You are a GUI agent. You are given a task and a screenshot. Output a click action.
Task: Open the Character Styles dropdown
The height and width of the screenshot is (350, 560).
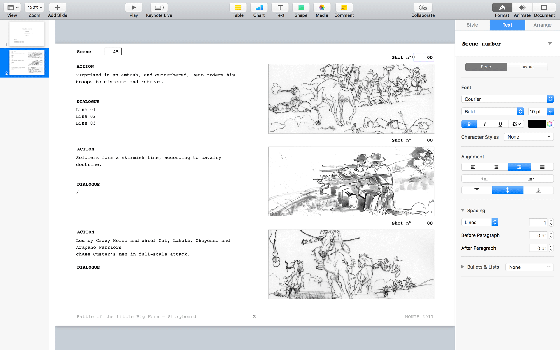528,137
